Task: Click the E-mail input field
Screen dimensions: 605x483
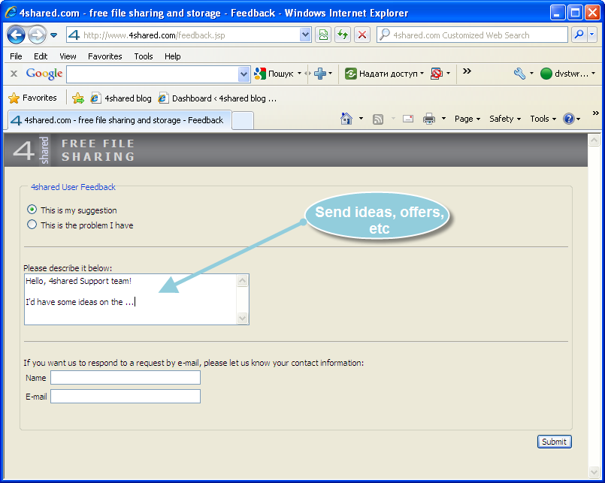Action: (x=126, y=396)
